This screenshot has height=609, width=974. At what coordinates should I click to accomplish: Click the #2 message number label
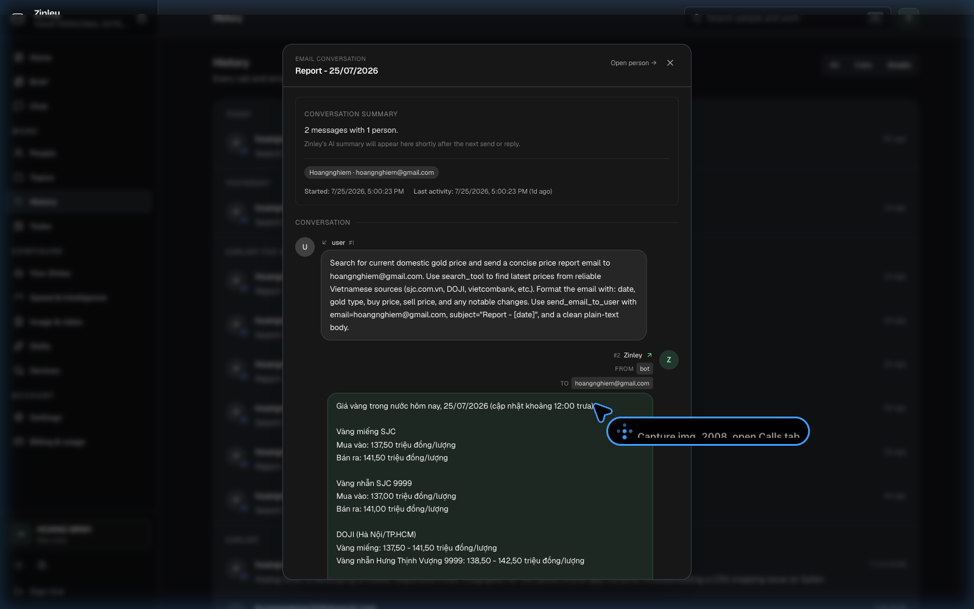[617, 355]
